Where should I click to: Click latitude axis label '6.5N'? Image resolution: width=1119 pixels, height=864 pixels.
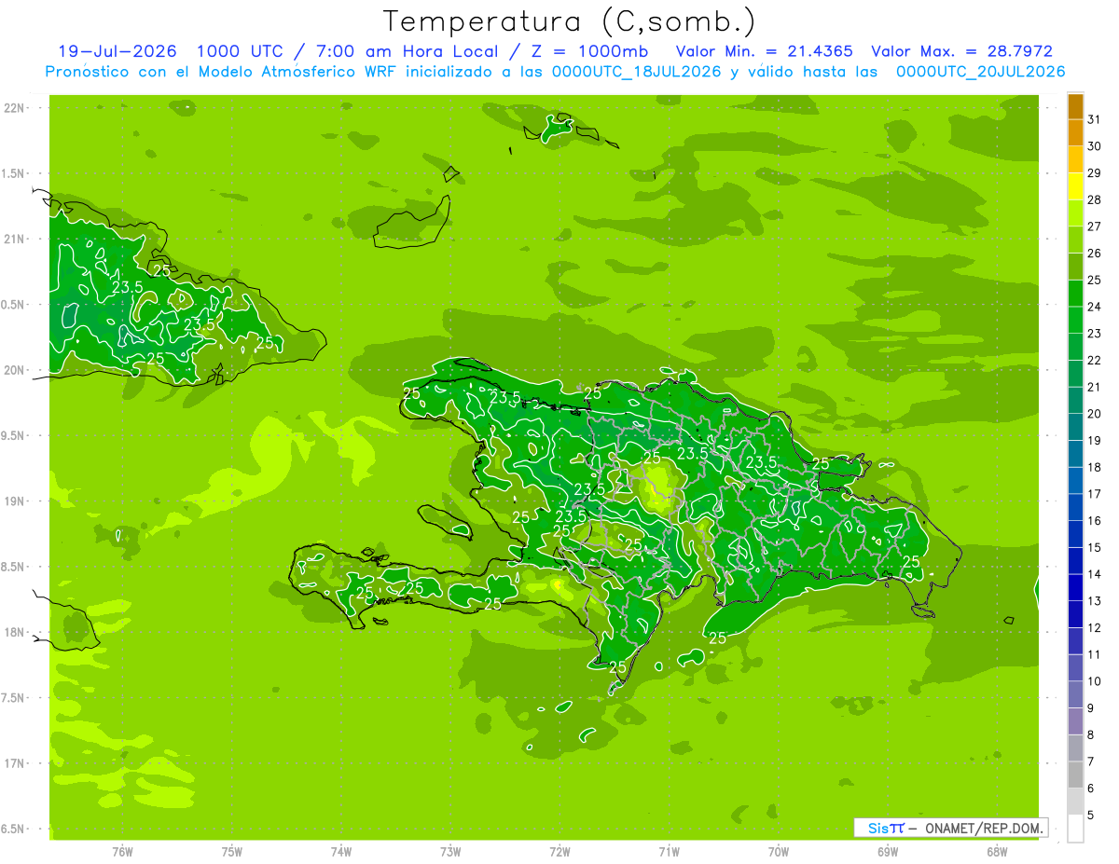[13, 829]
